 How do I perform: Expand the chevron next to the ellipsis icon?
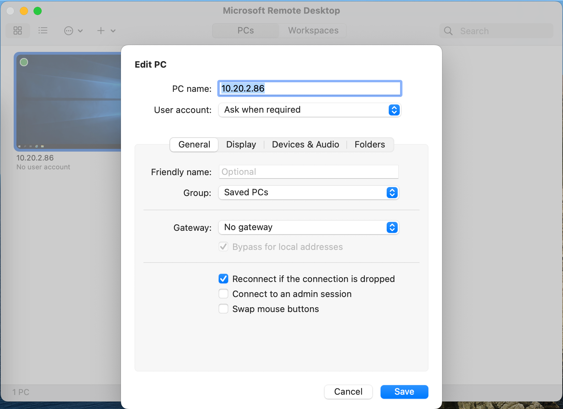81,30
